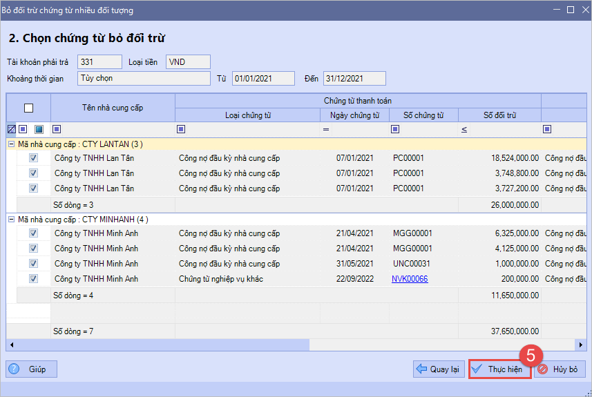Image resolution: width=592 pixels, height=397 pixels.
Task: Click filter icon in rightmost partially visible column
Action: (x=547, y=129)
